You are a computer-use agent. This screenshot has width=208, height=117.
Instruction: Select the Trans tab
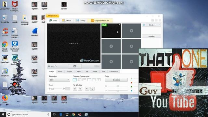(x=78, y=71)
